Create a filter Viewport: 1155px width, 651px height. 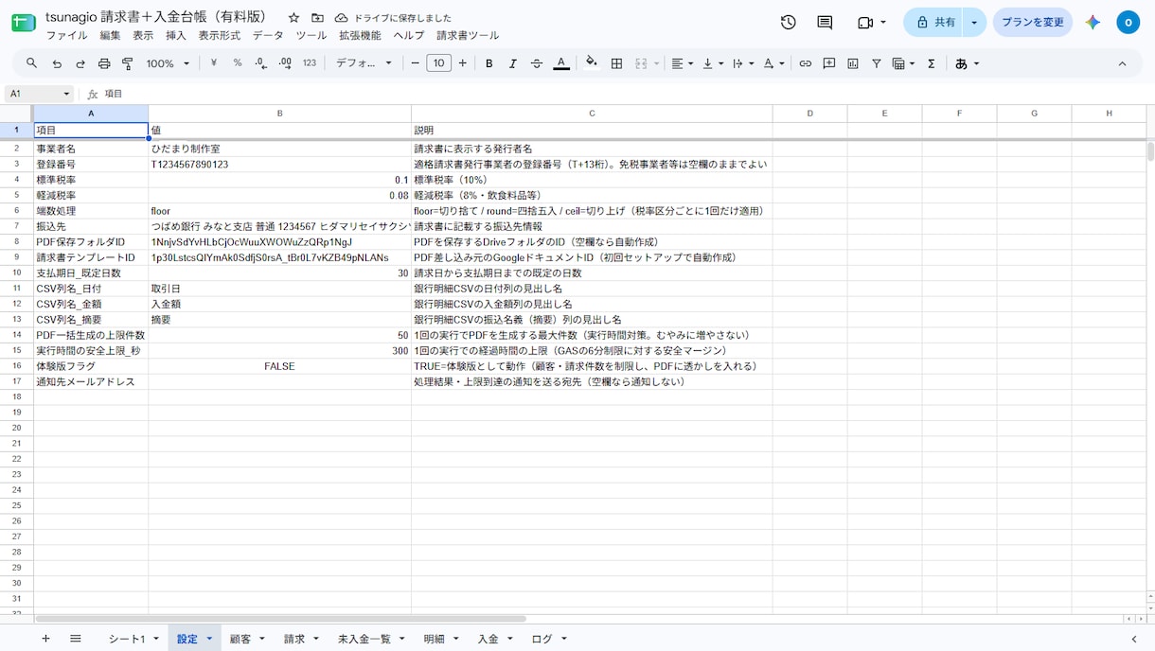click(877, 63)
